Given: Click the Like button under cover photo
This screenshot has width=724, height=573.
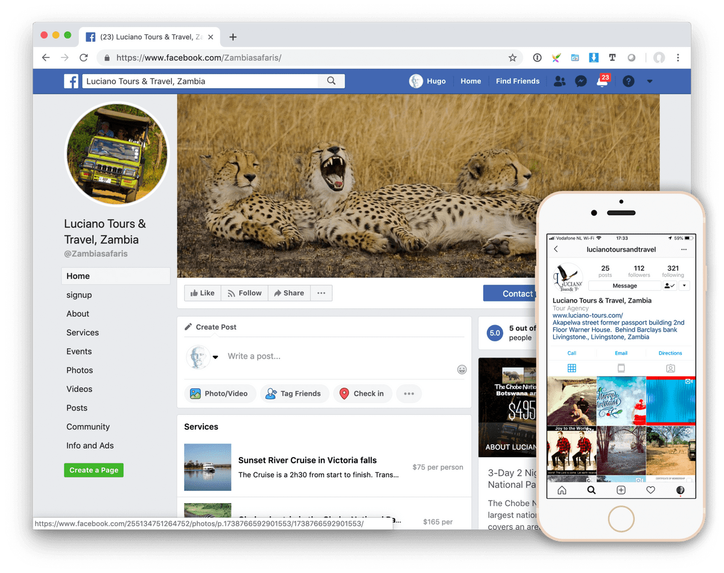Looking at the screenshot, I should [203, 293].
